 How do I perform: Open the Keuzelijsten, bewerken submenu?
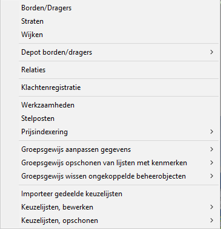coord(110,207)
